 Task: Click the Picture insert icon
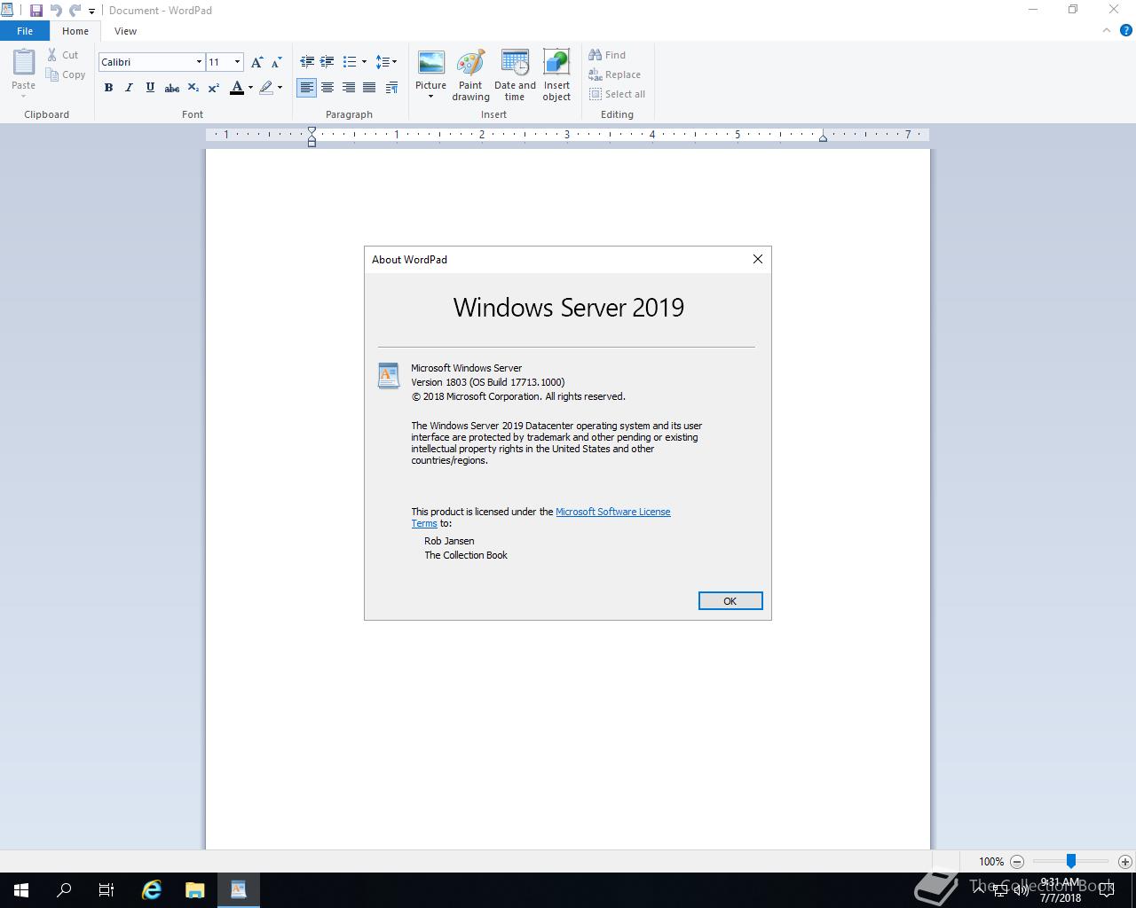pos(431,64)
